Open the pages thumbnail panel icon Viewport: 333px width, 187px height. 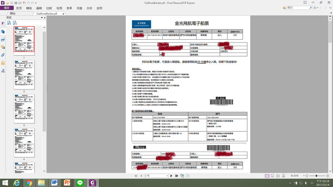click(3, 31)
